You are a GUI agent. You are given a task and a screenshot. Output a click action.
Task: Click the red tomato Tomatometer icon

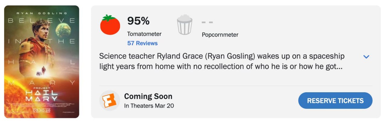[x=110, y=25]
